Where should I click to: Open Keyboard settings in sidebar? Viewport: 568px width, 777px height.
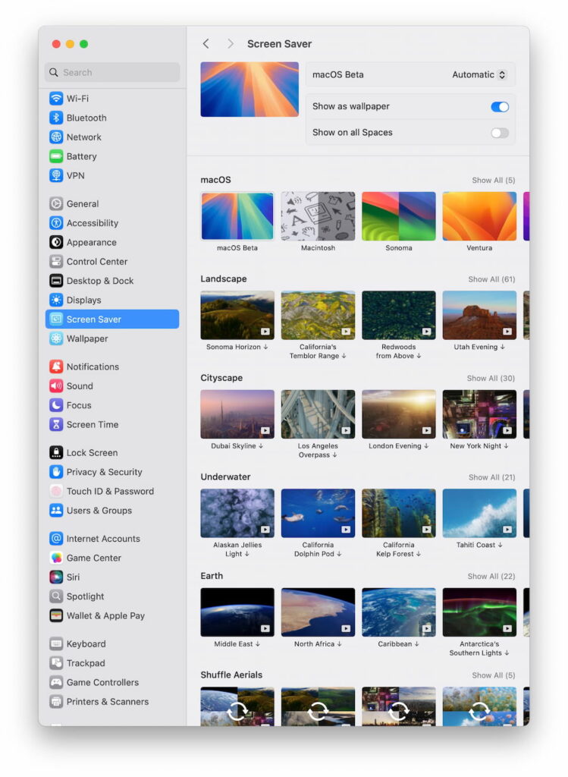[112, 643]
